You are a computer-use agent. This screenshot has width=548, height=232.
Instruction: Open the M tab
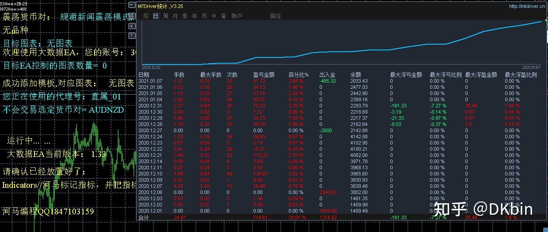pos(214,16)
